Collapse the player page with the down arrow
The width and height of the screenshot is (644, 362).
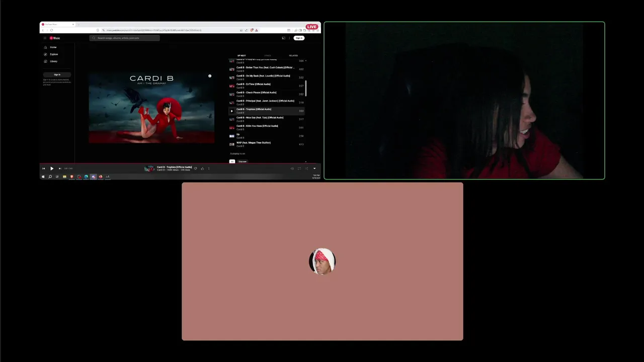pyautogui.click(x=314, y=168)
